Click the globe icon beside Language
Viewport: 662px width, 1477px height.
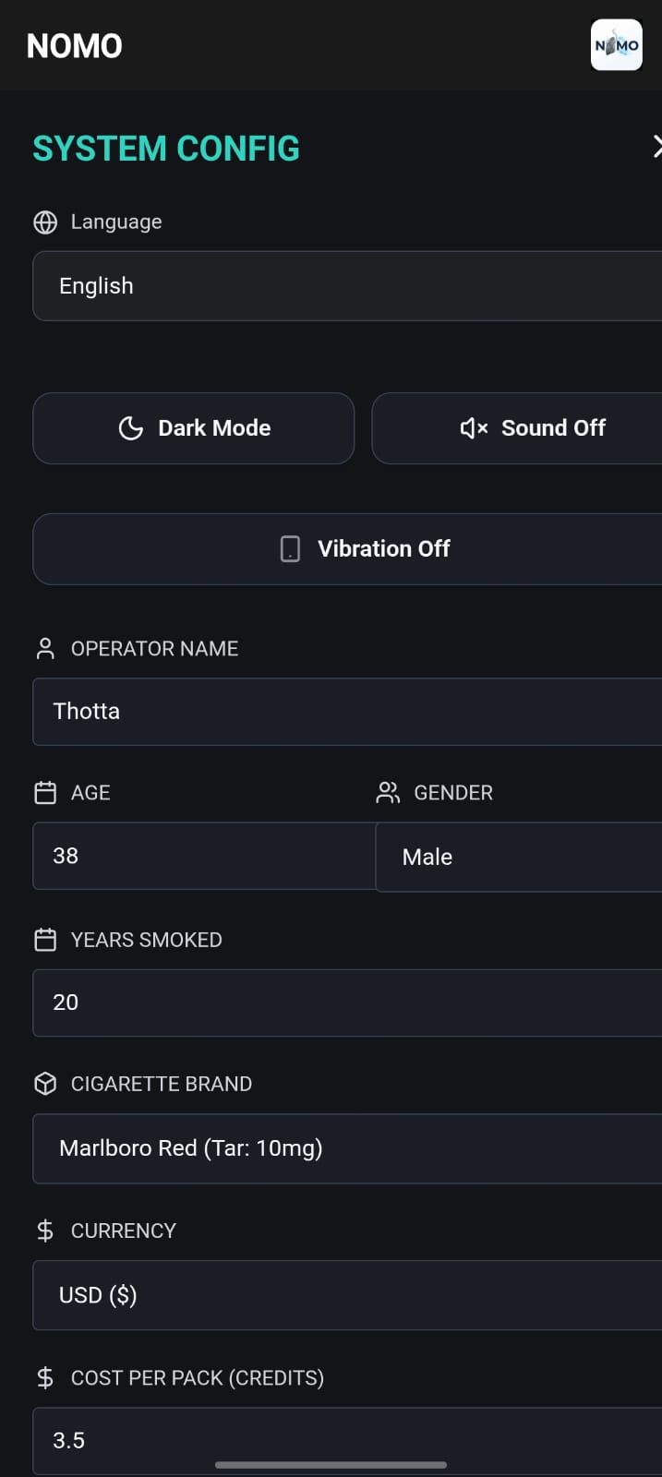pyautogui.click(x=45, y=222)
